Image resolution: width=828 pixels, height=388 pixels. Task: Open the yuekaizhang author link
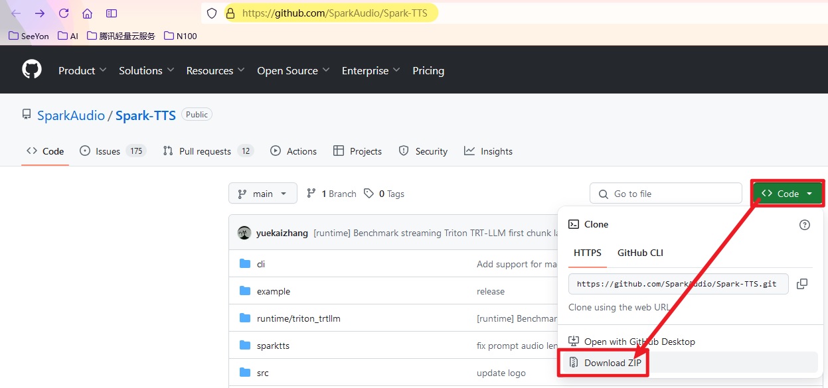click(282, 233)
